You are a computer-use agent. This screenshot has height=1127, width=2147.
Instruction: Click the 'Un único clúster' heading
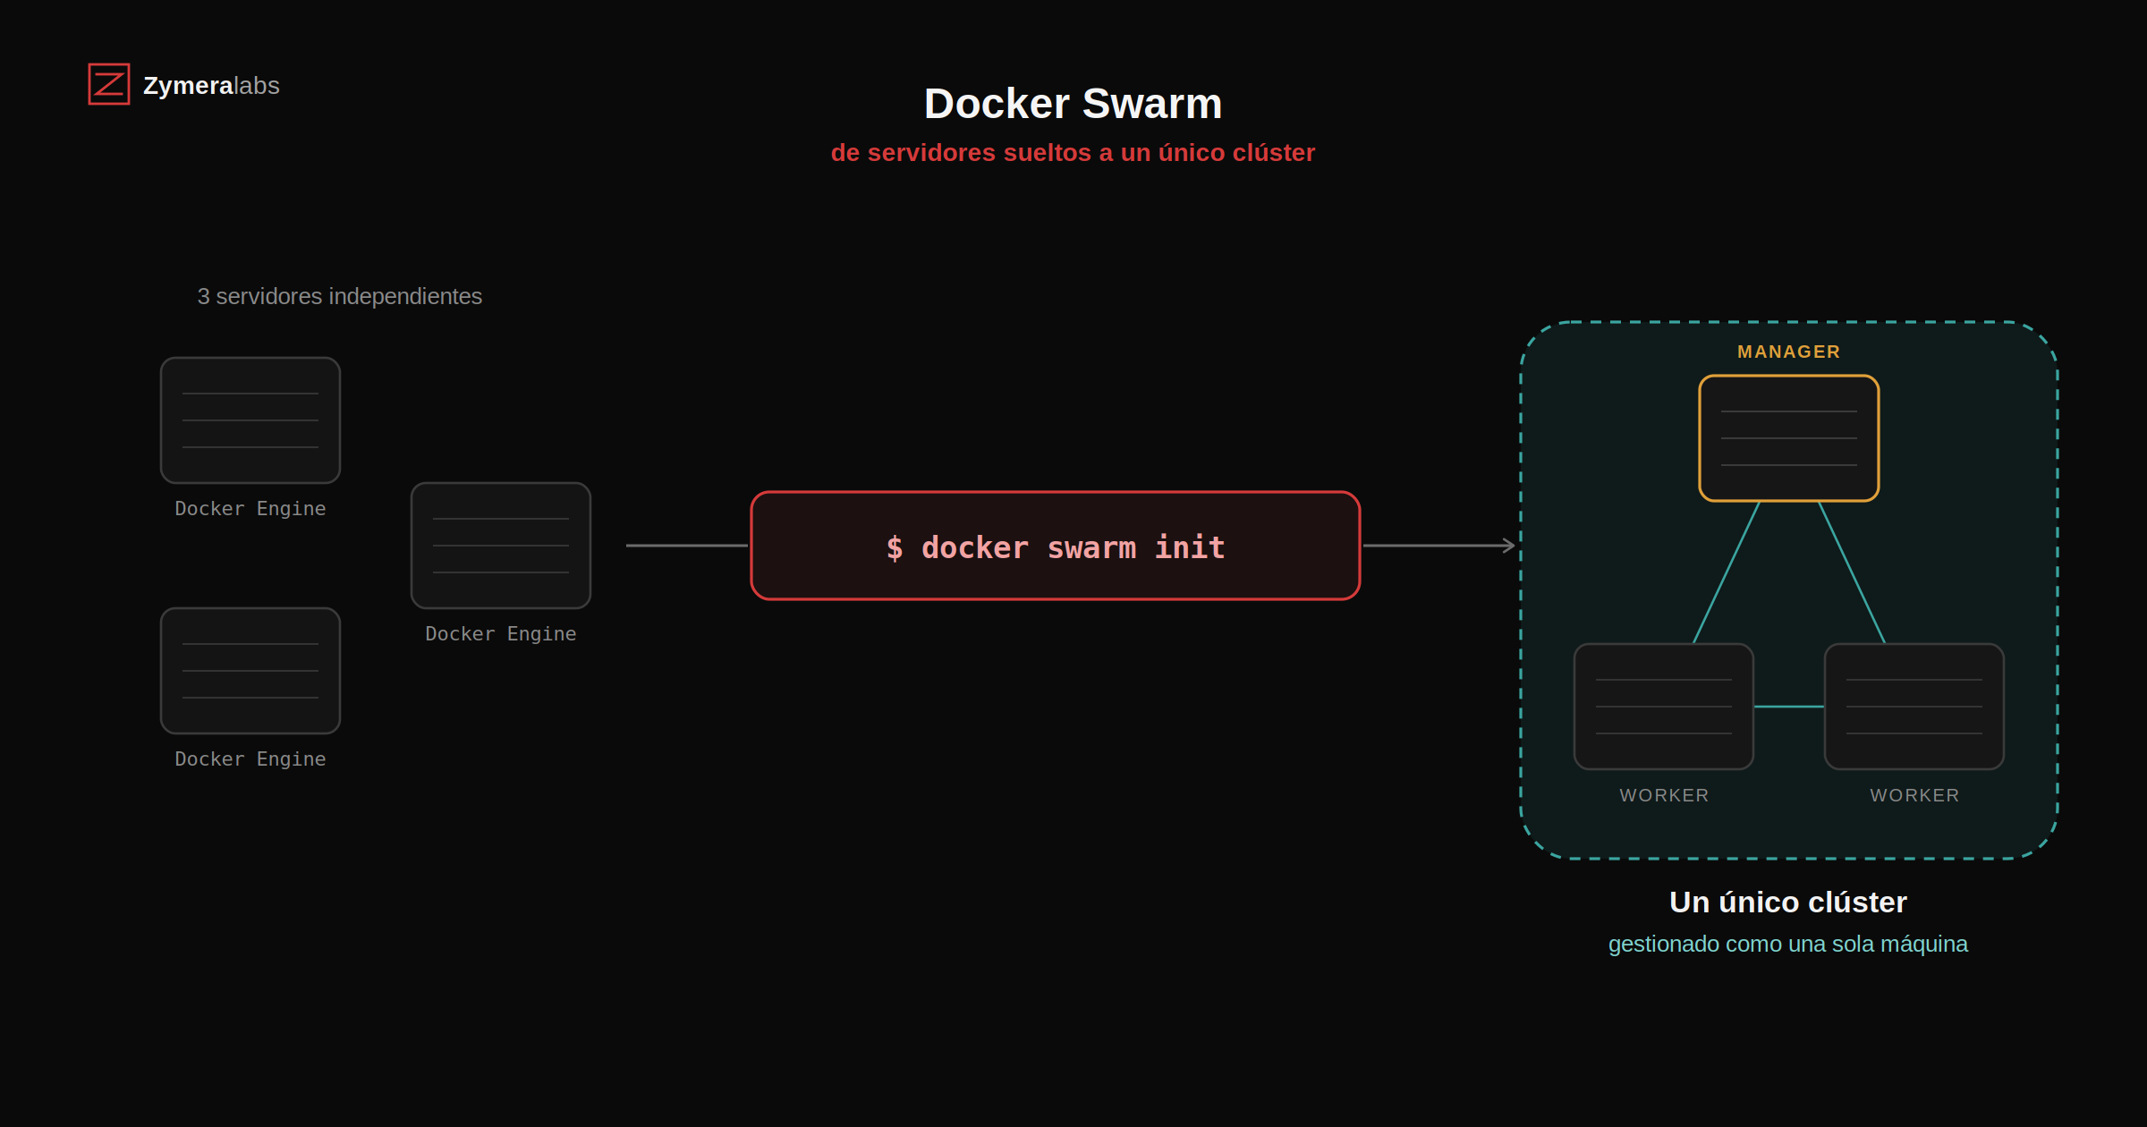click(1788, 902)
